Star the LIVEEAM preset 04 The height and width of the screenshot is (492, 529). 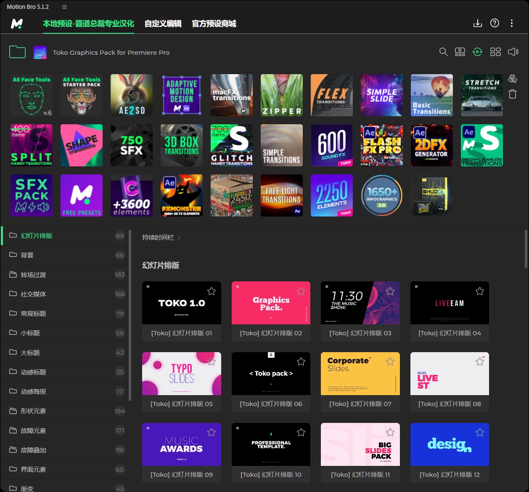click(x=480, y=291)
